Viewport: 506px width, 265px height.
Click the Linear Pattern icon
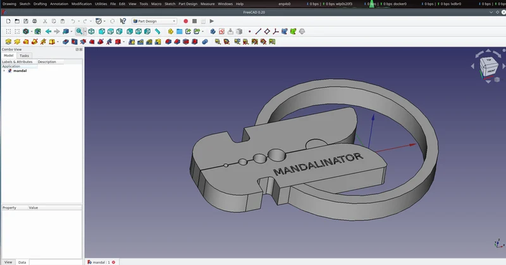tap(140, 42)
